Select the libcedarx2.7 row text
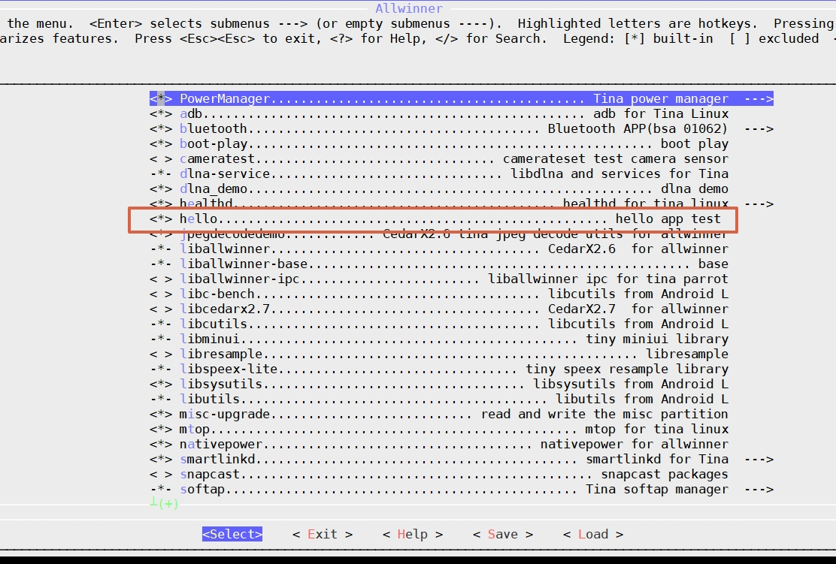Viewport: 836px width, 564px height. click(454, 309)
